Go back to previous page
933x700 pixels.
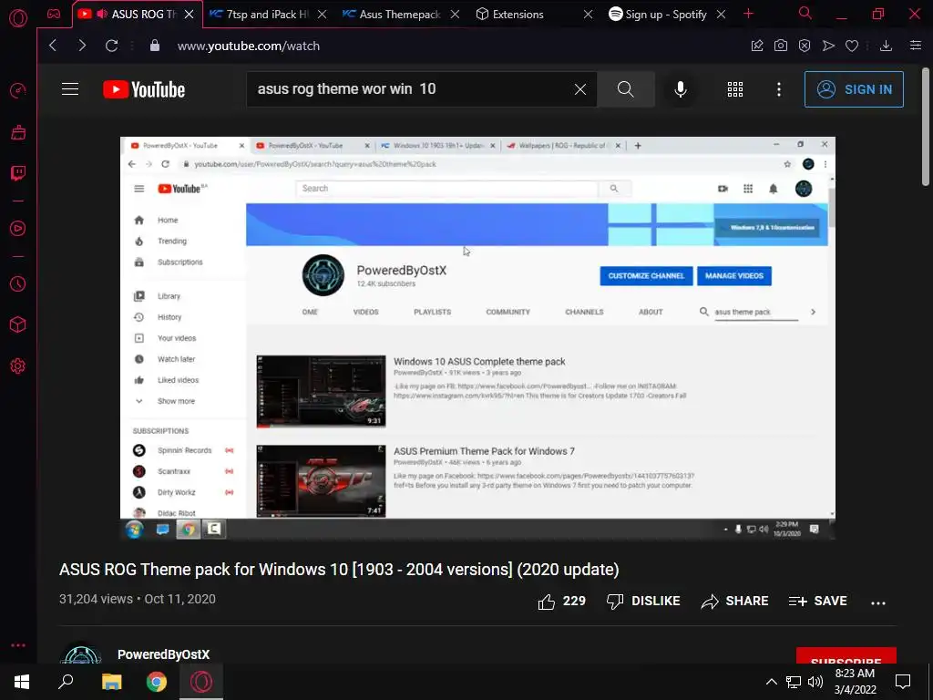point(53,46)
